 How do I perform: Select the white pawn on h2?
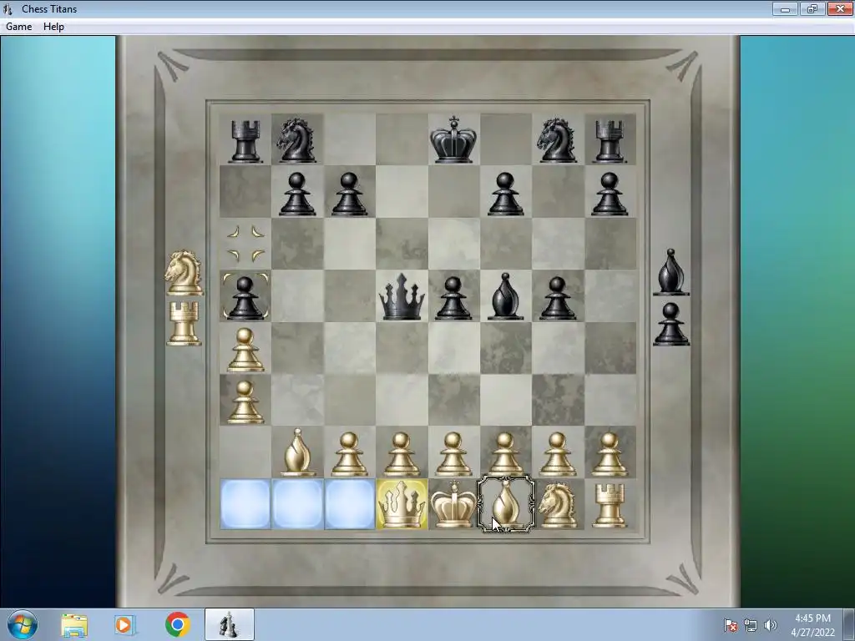click(x=610, y=454)
